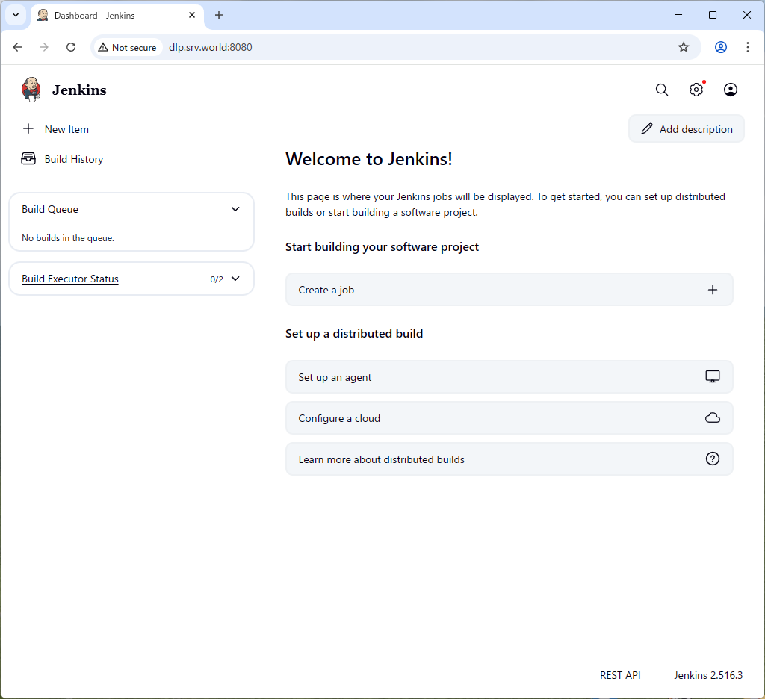
Task: Open the user account icon in Jenkins header
Action: [x=731, y=90]
